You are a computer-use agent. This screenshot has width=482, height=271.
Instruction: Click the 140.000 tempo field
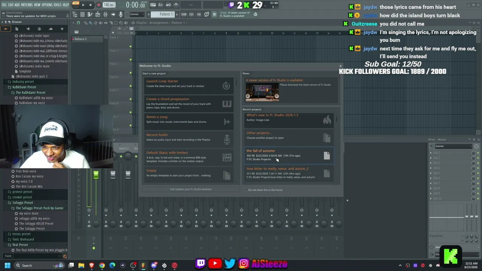tap(109, 5)
